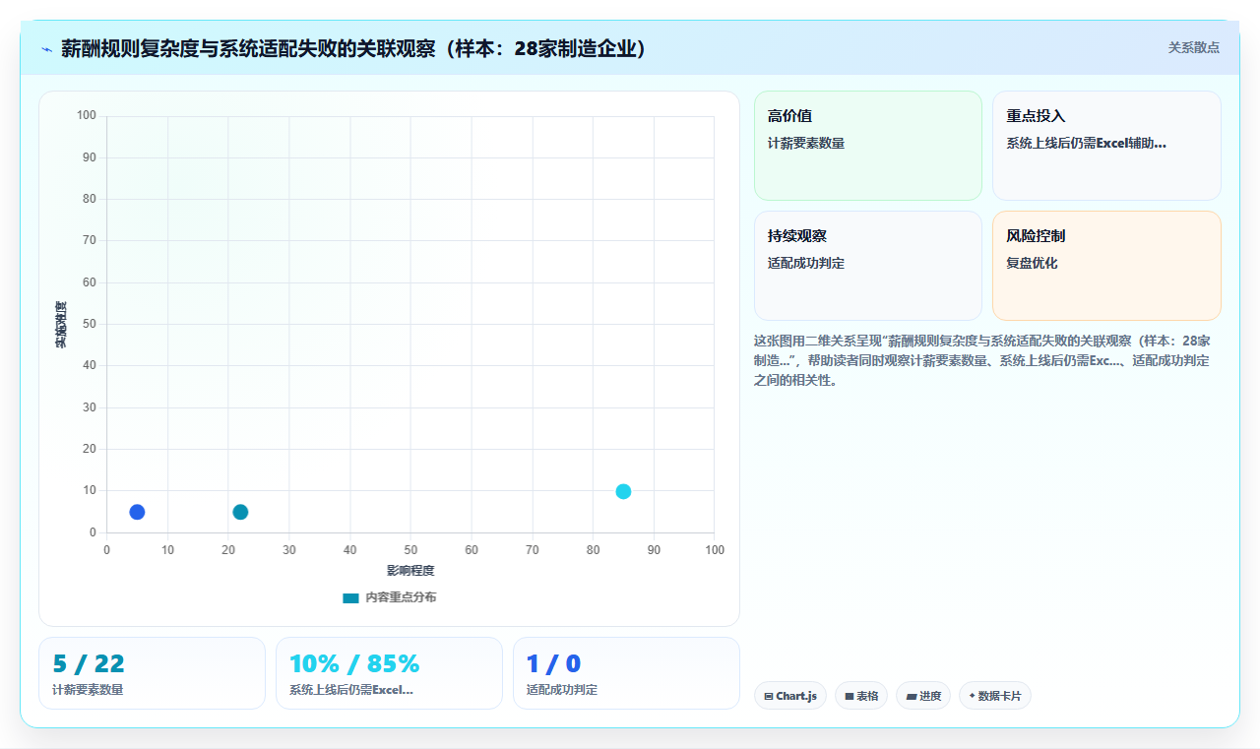Open the 重点投入 quadrant card
The image size is (1260, 749).
pyautogui.click(x=1106, y=146)
